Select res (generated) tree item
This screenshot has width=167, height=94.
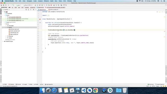tap(10, 40)
